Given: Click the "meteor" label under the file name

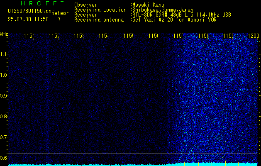Looking at the screenshot, I should (60, 13).
